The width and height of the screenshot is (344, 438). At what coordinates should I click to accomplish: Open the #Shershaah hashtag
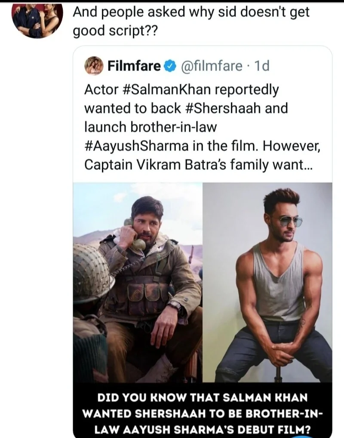point(227,108)
